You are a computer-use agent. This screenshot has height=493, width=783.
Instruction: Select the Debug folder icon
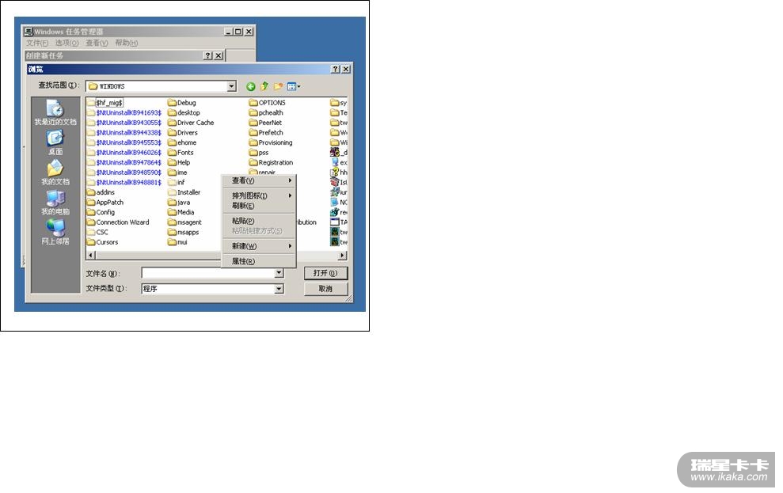coord(173,103)
